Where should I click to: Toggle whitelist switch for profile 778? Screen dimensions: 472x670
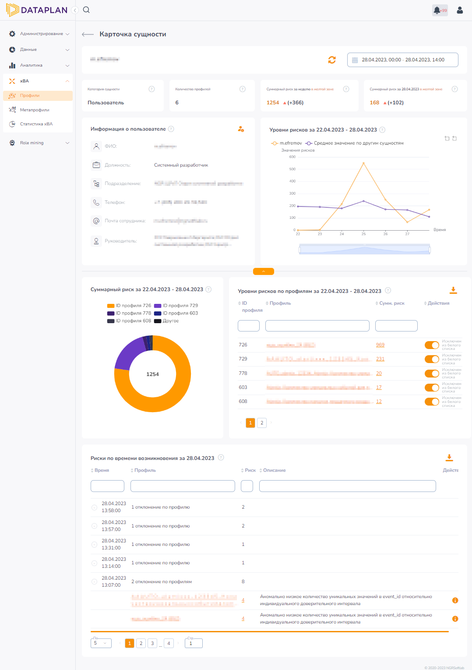click(x=432, y=374)
